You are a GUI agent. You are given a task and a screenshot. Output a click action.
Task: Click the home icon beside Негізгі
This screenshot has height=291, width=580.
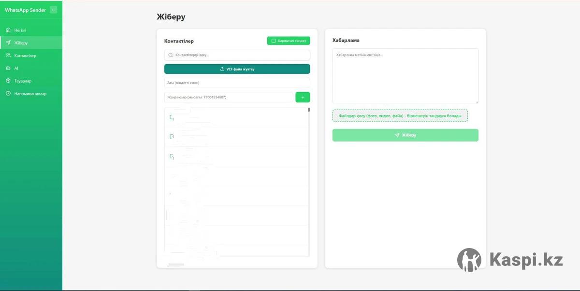tap(8, 30)
